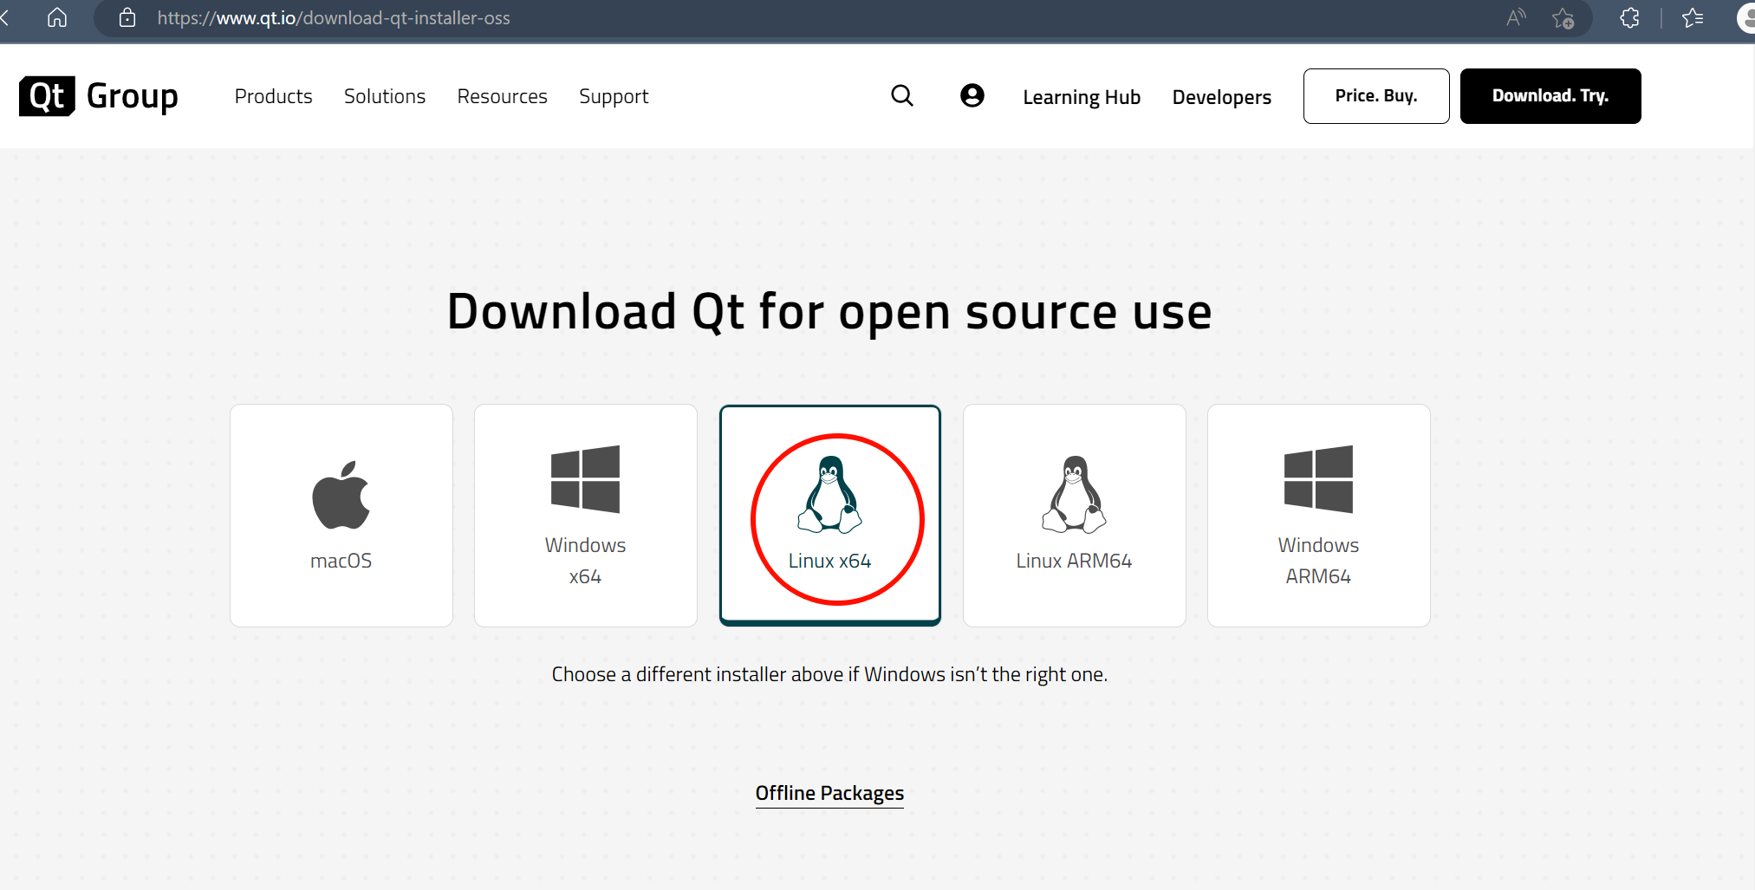Select the macOS installer card
The width and height of the screenshot is (1755, 890).
tap(341, 516)
